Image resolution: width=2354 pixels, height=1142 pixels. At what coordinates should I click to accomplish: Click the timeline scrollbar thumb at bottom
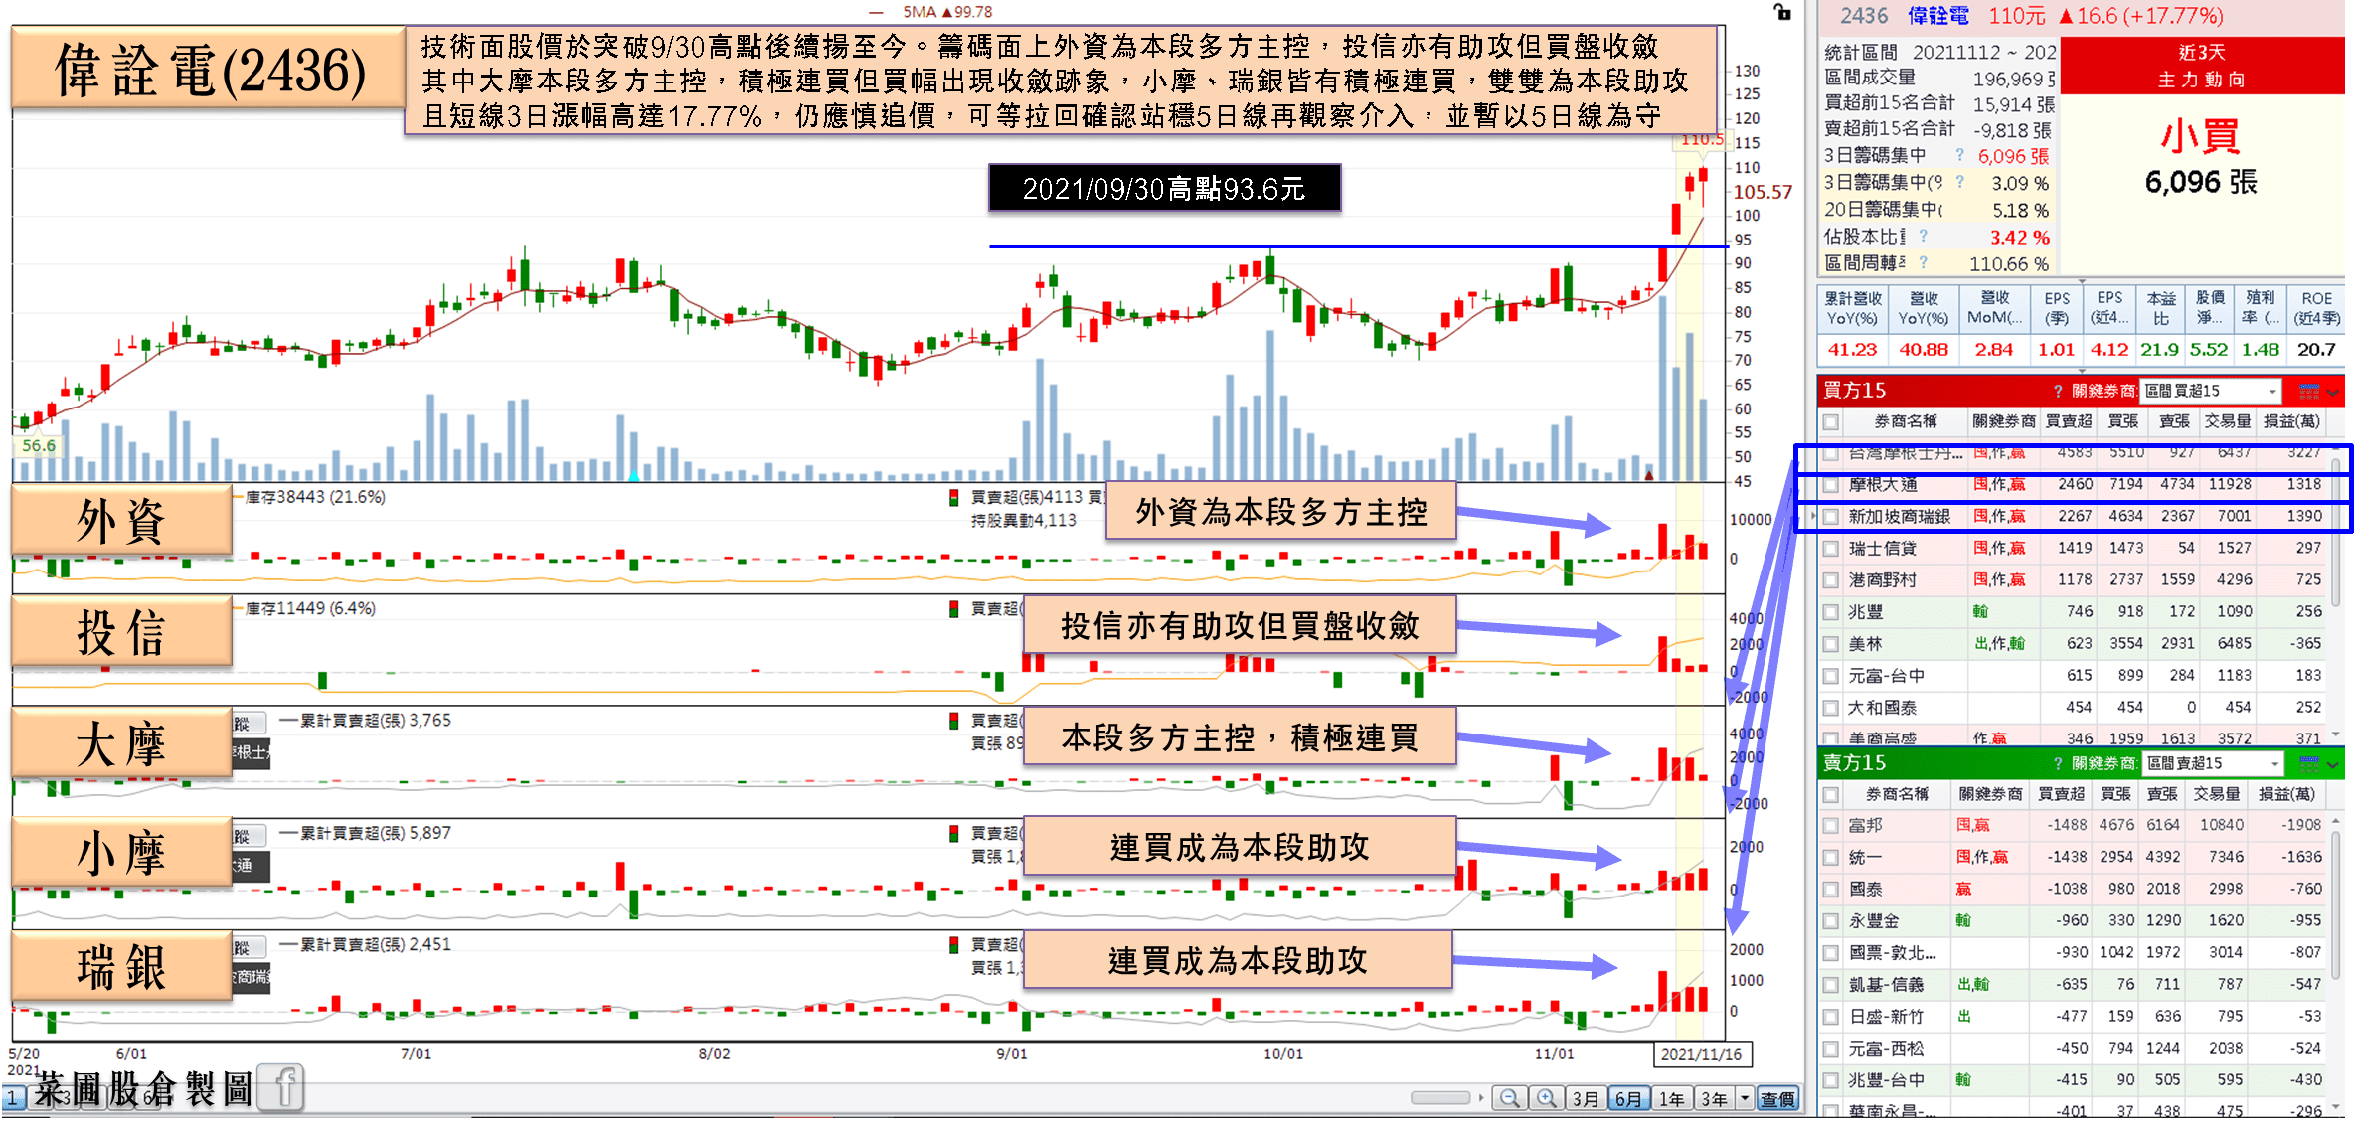click(1440, 1098)
